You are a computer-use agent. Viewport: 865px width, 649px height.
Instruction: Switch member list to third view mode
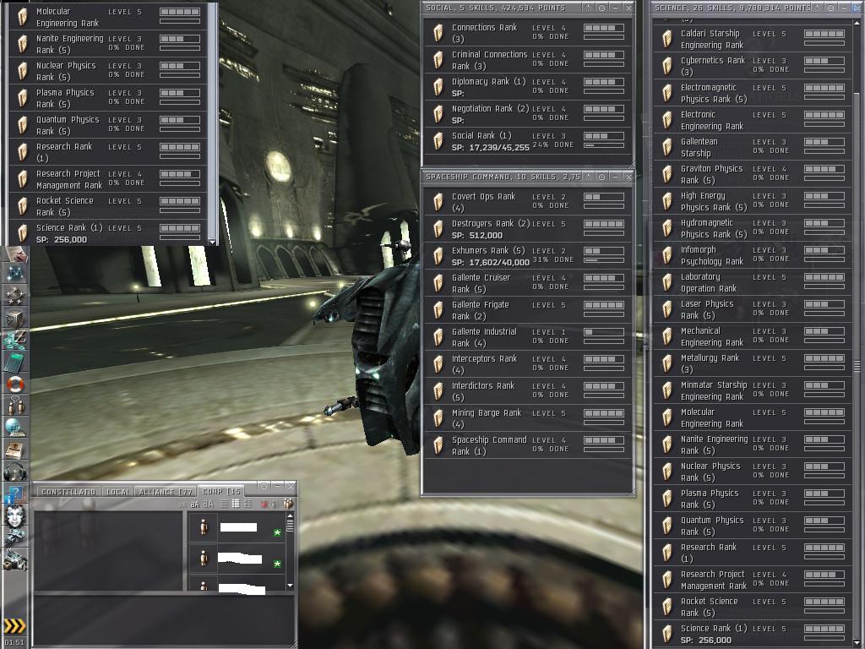click(x=248, y=504)
